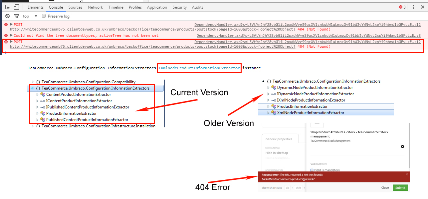Select current TeaCommerce.Umbraco.Configuration.InformationExtractors row
The image size is (428, 199).
96,88
